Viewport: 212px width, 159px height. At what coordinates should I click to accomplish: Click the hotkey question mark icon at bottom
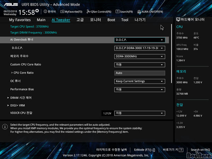pyautogui.click(x=181, y=150)
